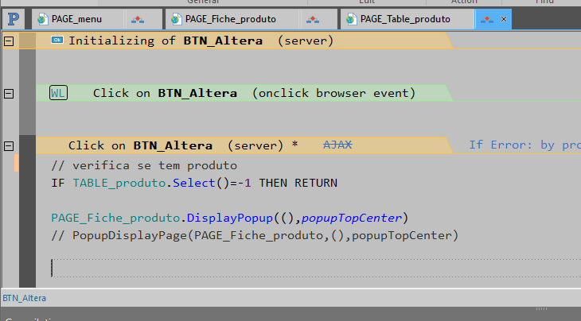581x321 pixels.
Task: Select the Click on BTN_Altera server header
Action: pos(244,145)
